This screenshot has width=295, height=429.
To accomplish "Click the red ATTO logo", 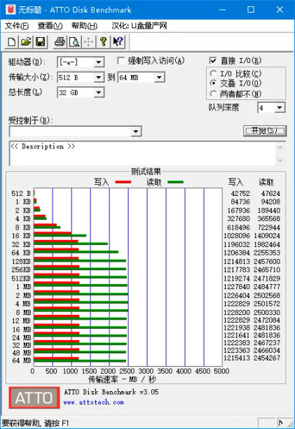I will tap(34, 398).
